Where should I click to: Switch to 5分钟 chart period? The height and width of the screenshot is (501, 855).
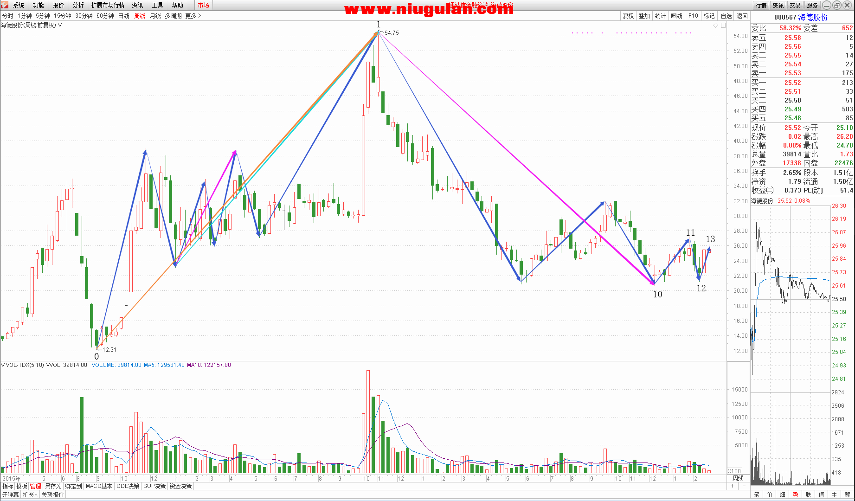coord(43,16)
